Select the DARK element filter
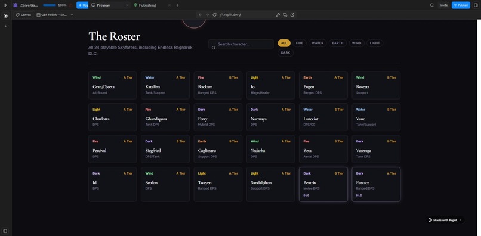This screenshot has height=236, width=481. [285, 52]
